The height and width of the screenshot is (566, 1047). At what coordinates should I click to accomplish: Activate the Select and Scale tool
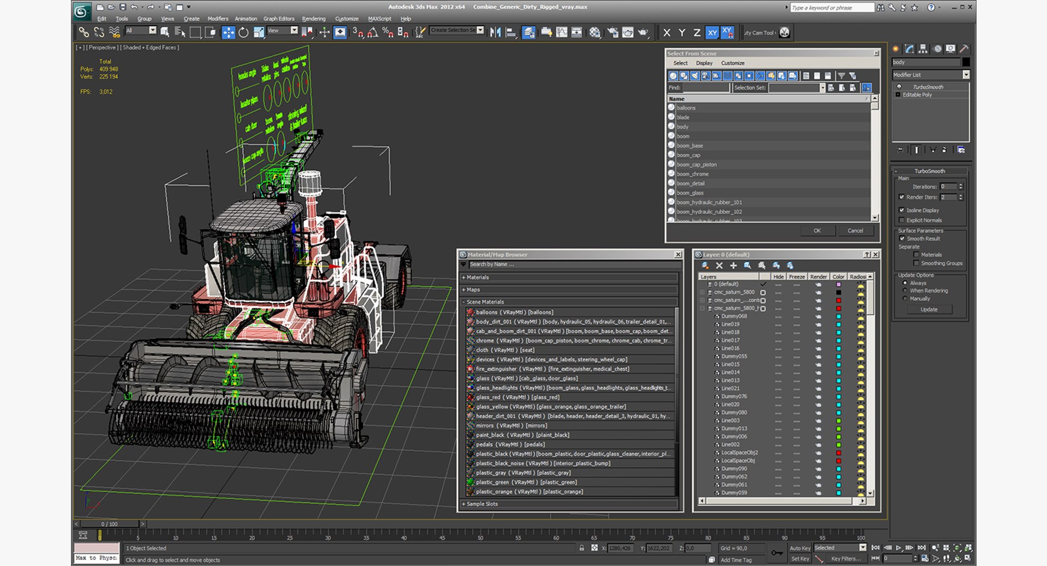pyautogui.click(x=258, y=32)
